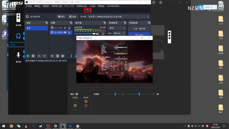Click 斗鱼一键开播 button
229x129 pixels.
coord(139,29)
